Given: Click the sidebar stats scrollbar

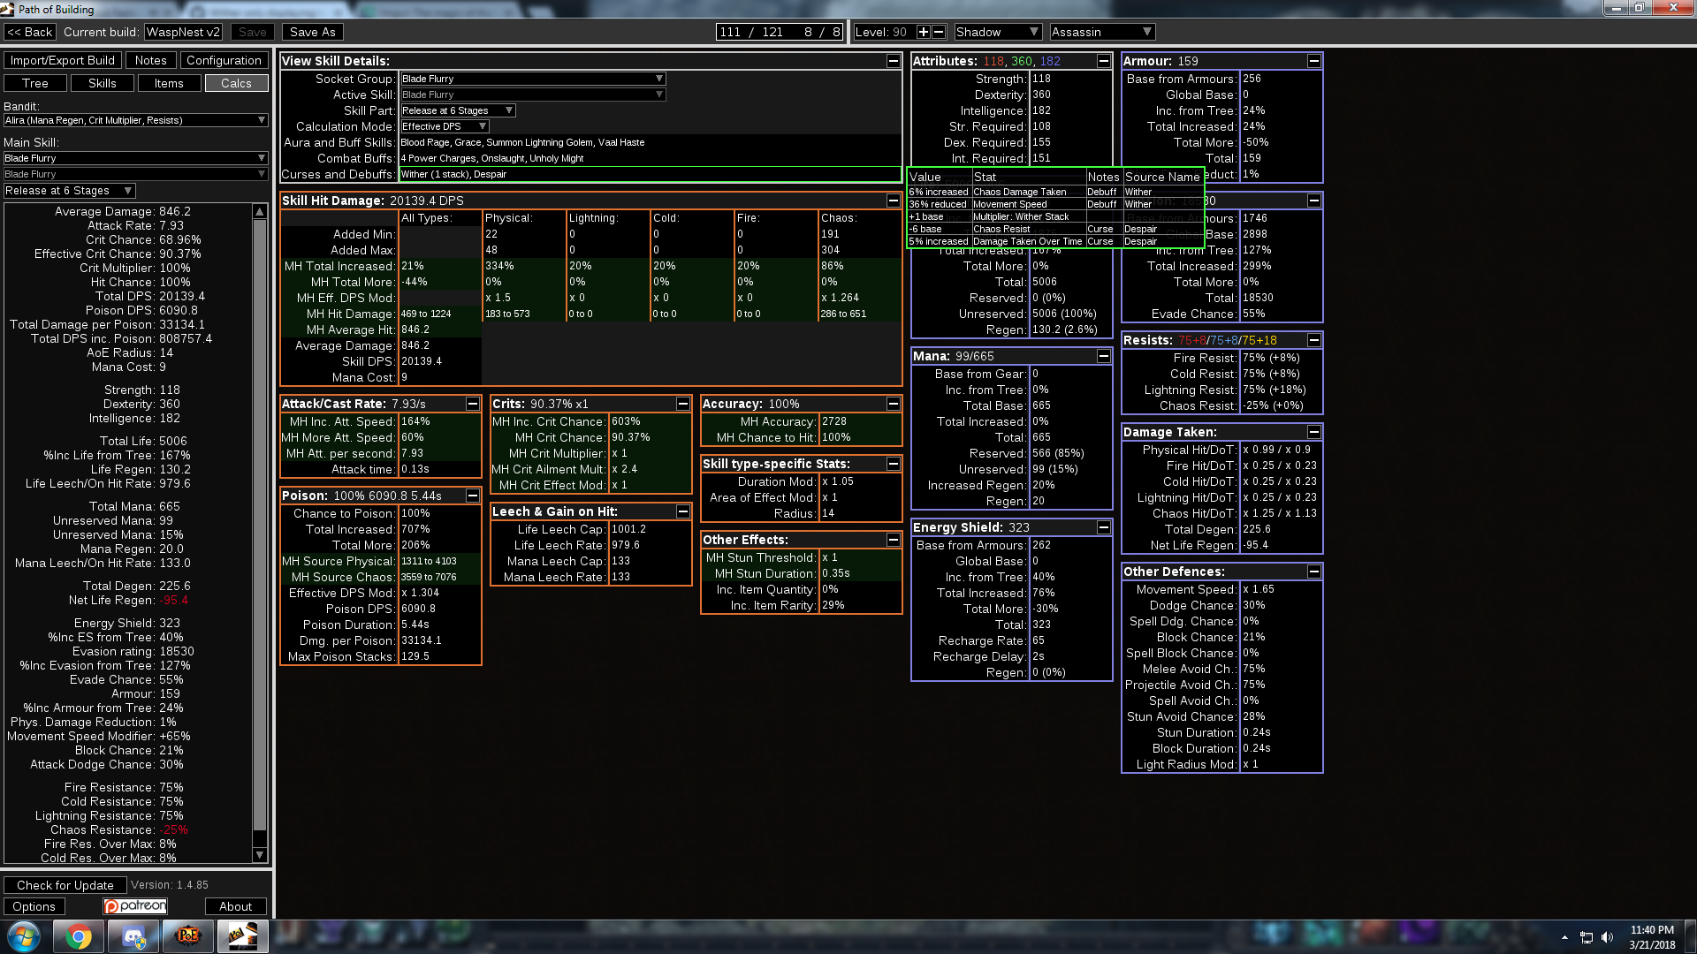Looking at the screenshot, I should [x=259, y=530].
